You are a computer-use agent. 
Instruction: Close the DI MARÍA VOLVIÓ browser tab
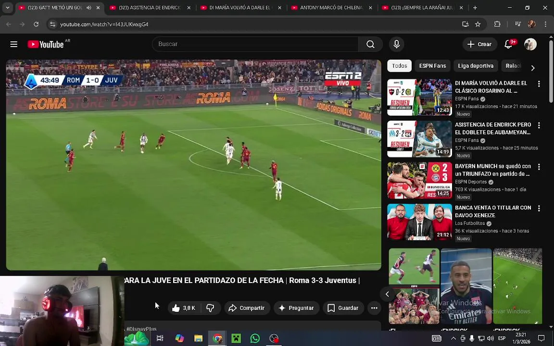(279, 7)
